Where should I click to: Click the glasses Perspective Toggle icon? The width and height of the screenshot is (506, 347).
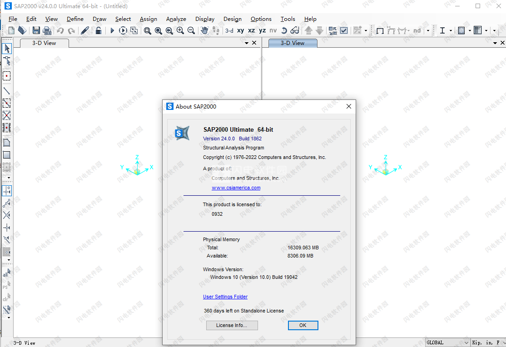[x=295, y=30]
